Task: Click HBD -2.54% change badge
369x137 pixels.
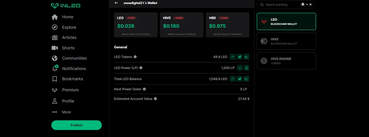Action: (224, 18)
